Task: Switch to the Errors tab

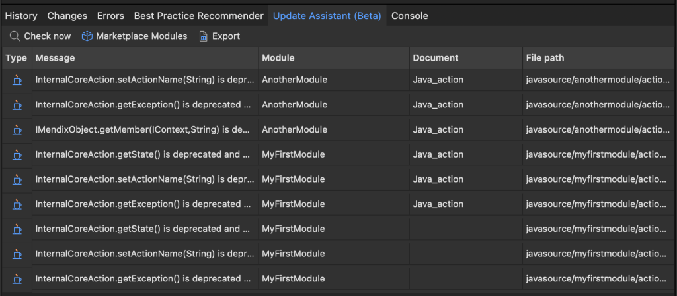Action: tap(110, 16)
